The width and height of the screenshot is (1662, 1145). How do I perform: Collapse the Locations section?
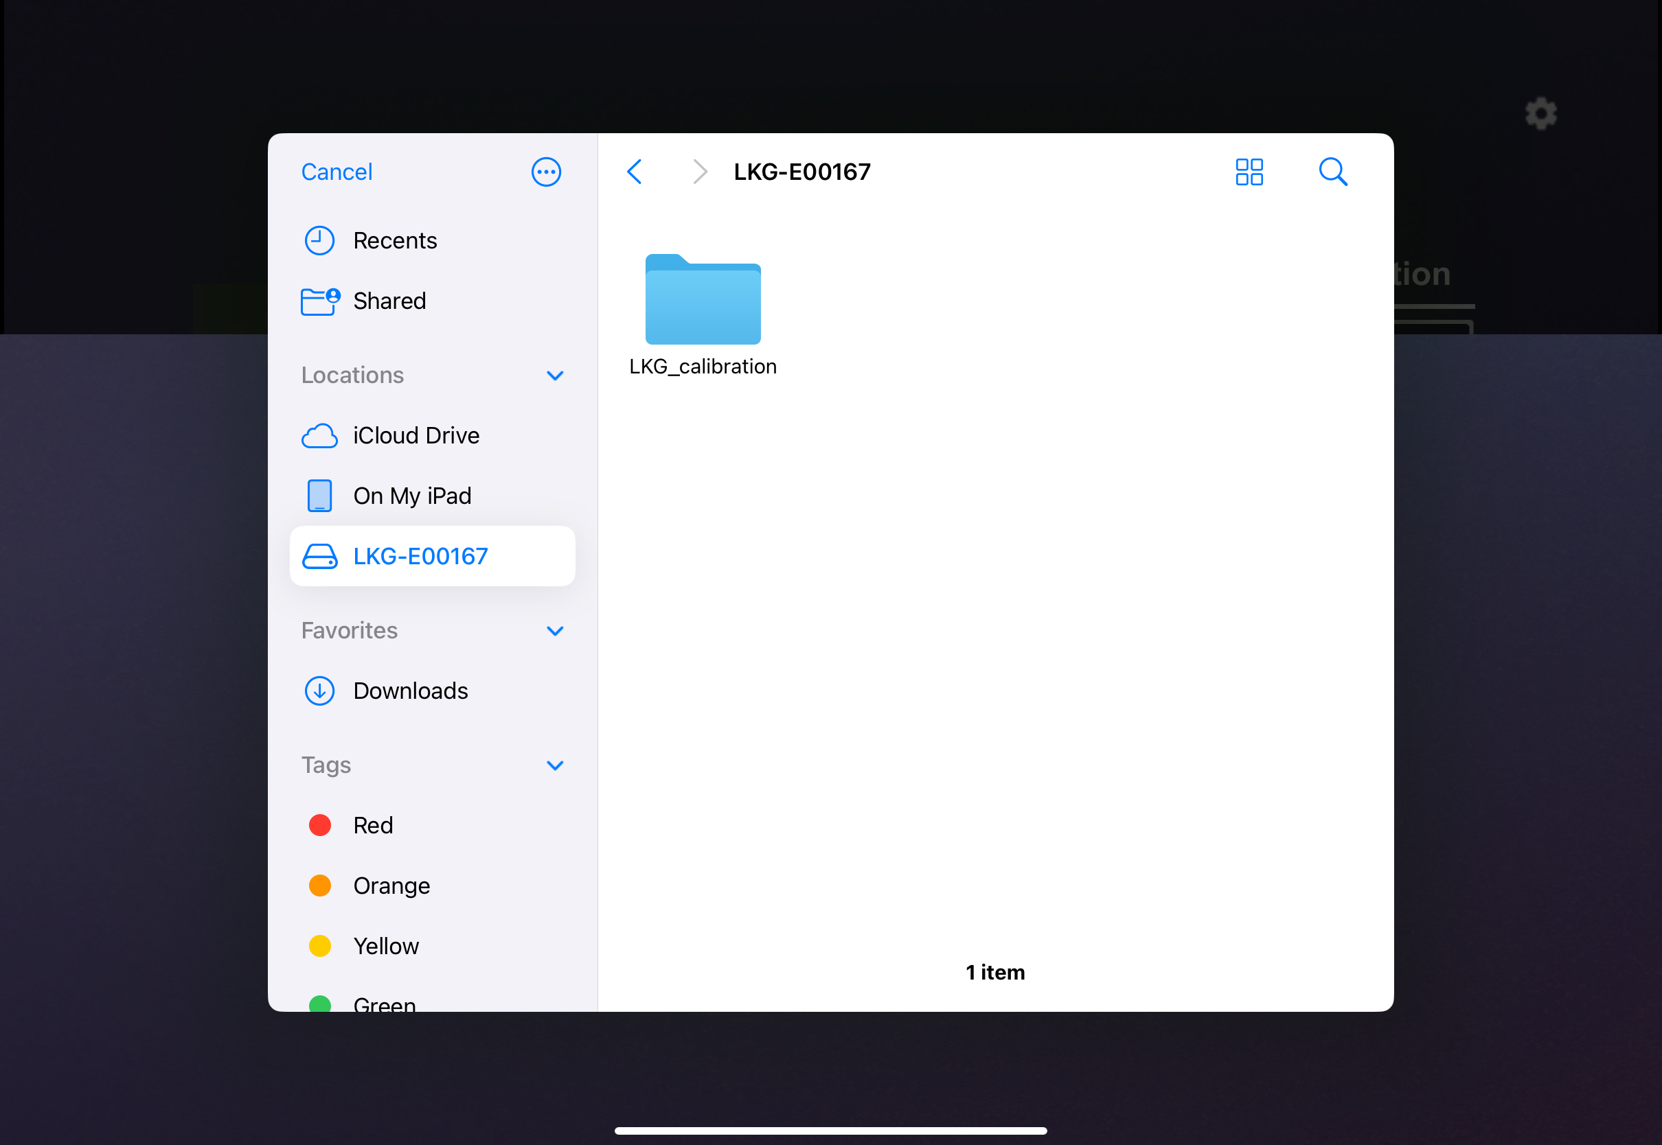point(555,376)
